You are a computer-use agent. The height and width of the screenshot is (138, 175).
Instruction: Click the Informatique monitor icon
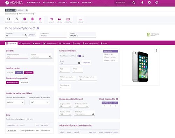click(x=68, y=19)
